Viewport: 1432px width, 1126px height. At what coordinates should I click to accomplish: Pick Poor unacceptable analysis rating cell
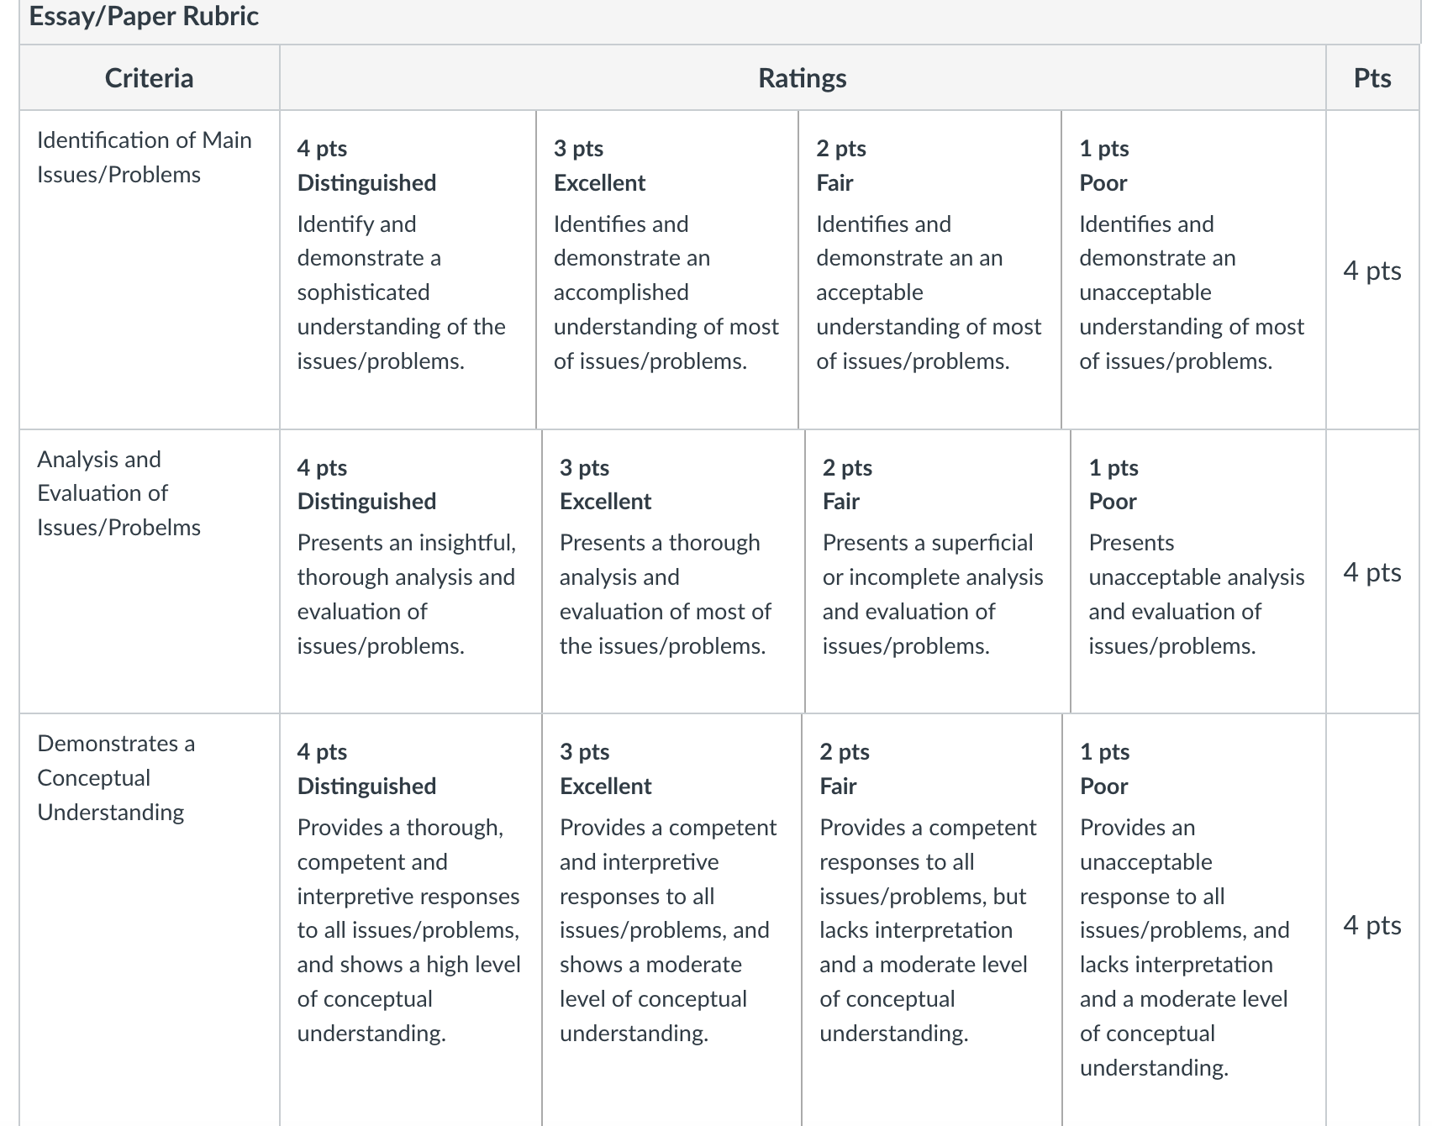click(1198, 571)
